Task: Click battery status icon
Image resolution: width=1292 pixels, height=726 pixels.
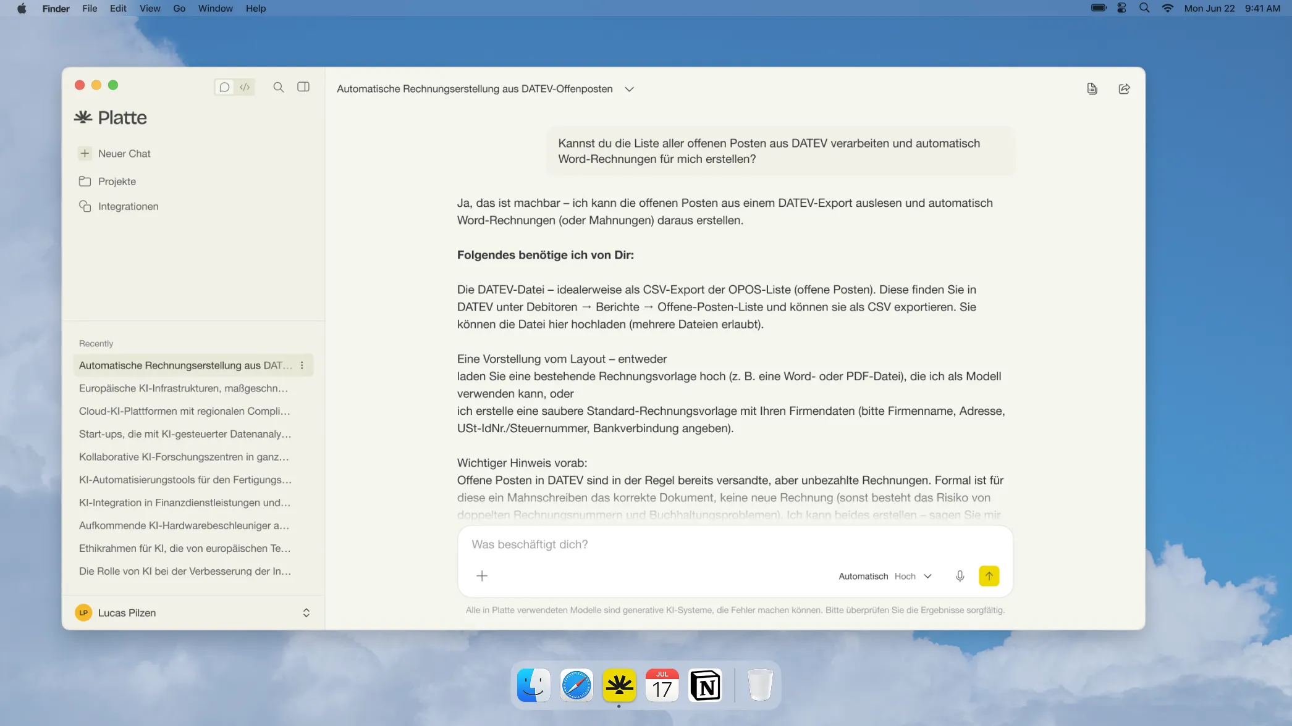Action: coord(1098,8)
